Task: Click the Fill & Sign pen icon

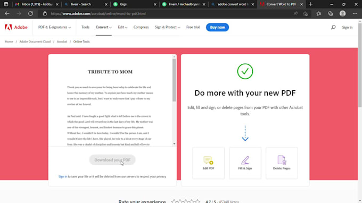Action: click(x=245, y=160)
